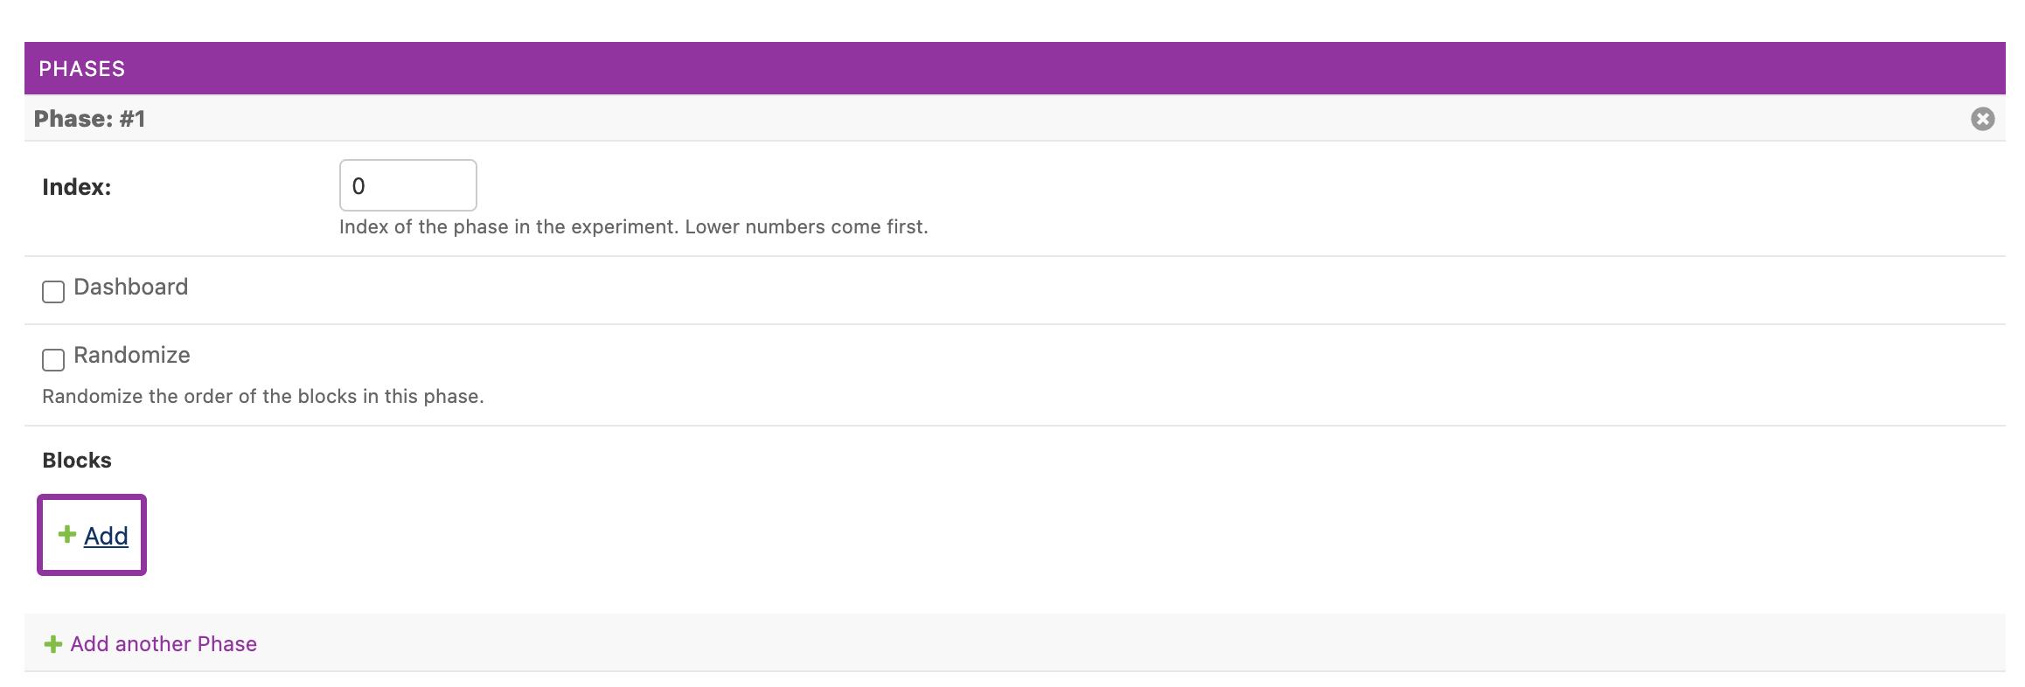Click the Blocks section label
This screenshot has height=687, width=2025.
pos(77,461)
